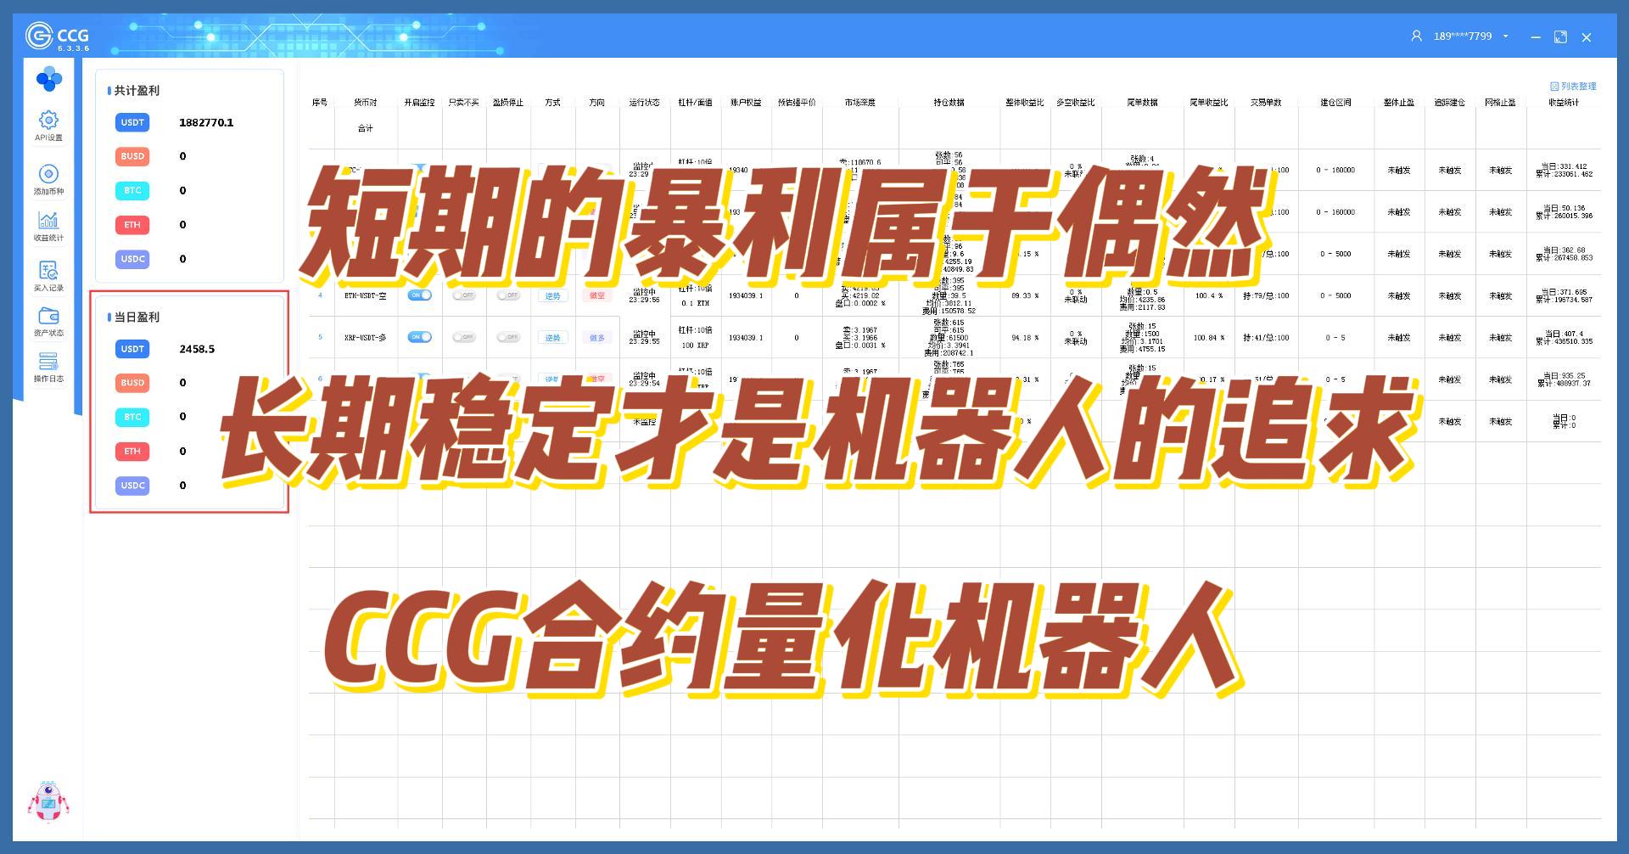The width and height of the screenshot is (1629, 854).
Task: Click the robot mascot icon
Action: (48, 801)
